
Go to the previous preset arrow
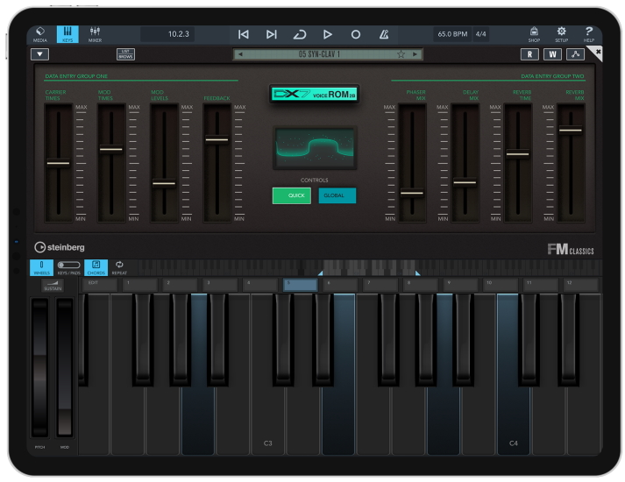click(240, 54)
